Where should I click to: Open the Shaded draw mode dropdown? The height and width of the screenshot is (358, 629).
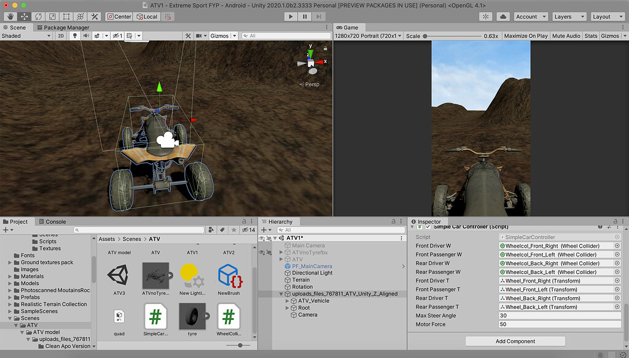25,36
